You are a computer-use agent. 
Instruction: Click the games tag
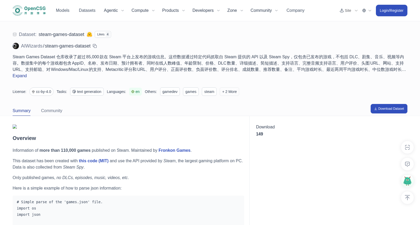coord(191,92)
